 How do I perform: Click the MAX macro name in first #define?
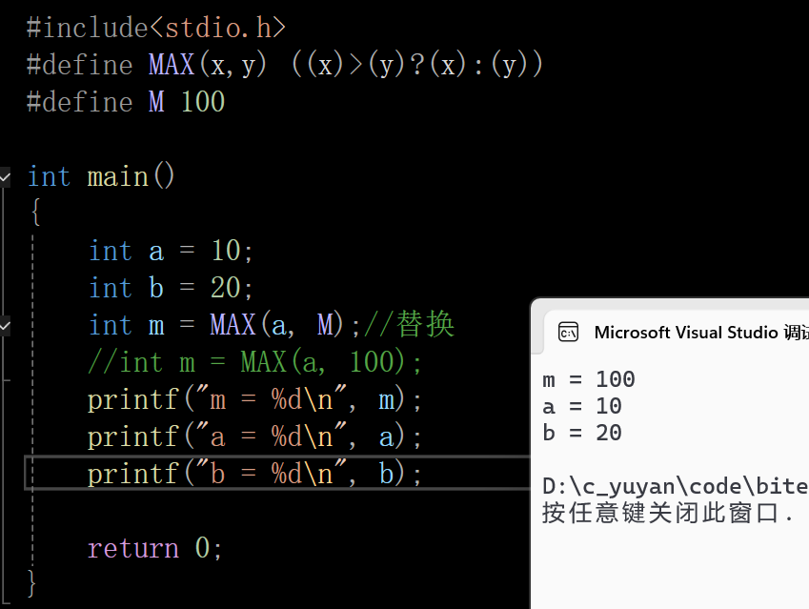tap(172, 65)
